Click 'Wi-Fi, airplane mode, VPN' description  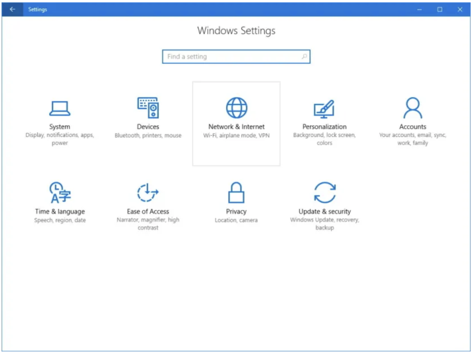[236, 135]
